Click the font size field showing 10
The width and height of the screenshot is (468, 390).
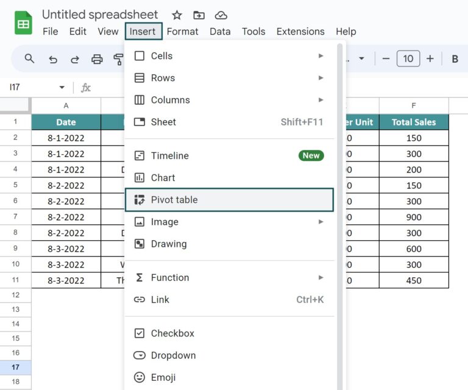[408, 58]
